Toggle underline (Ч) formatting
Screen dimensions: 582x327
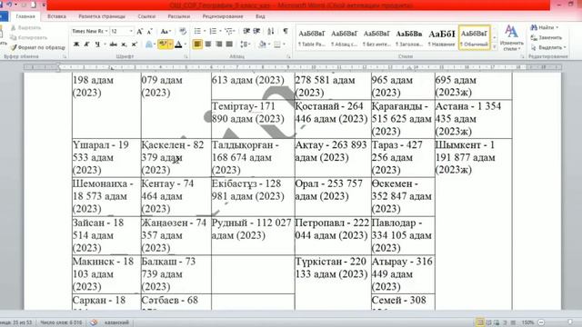[x=97, y=45]
